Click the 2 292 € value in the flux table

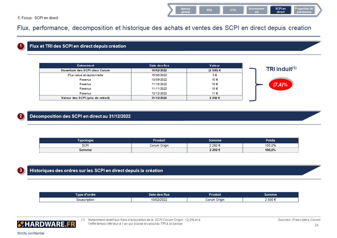215,98
